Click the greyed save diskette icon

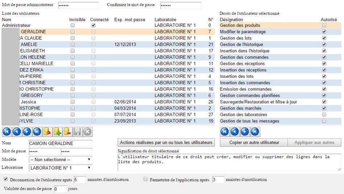click(77, 132)
